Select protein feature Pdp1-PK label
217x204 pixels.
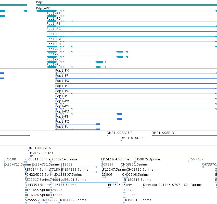(62, 71)
